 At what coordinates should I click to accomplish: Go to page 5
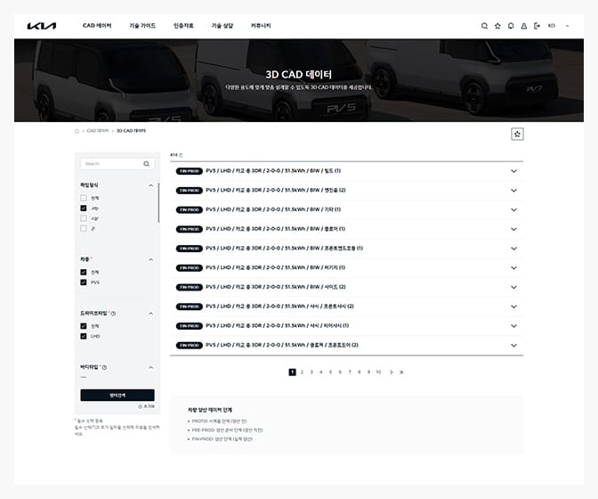point(331,372)
